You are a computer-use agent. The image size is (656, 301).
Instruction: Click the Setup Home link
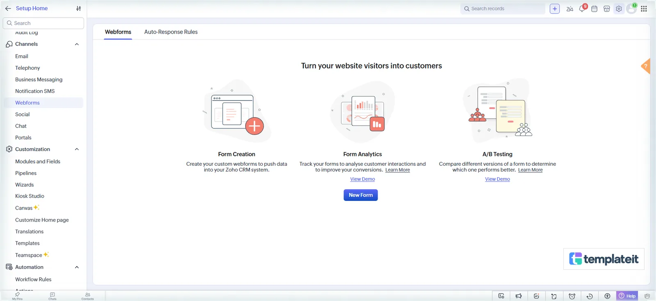[32, 8]
